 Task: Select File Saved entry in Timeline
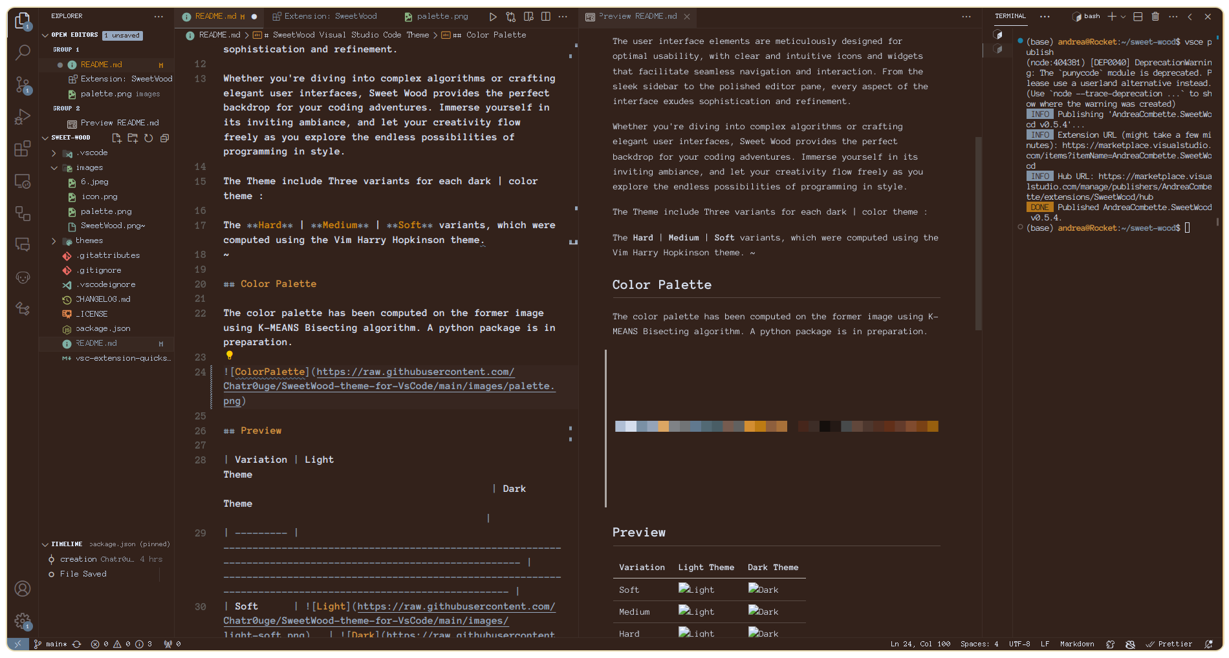coord(106,575)
